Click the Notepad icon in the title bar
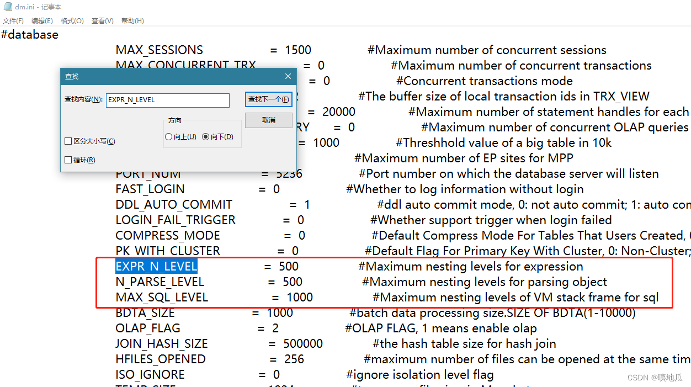691x387 pixels. (x=7, y=7)
